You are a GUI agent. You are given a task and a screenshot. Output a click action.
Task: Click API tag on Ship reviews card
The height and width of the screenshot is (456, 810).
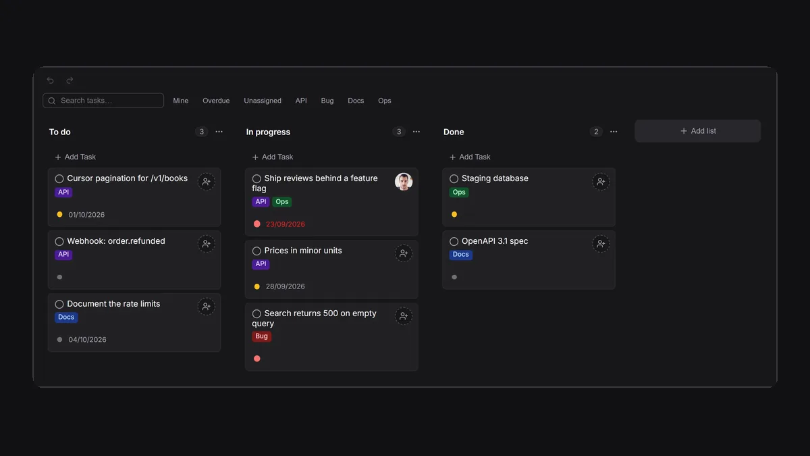(x=261, y=202)
